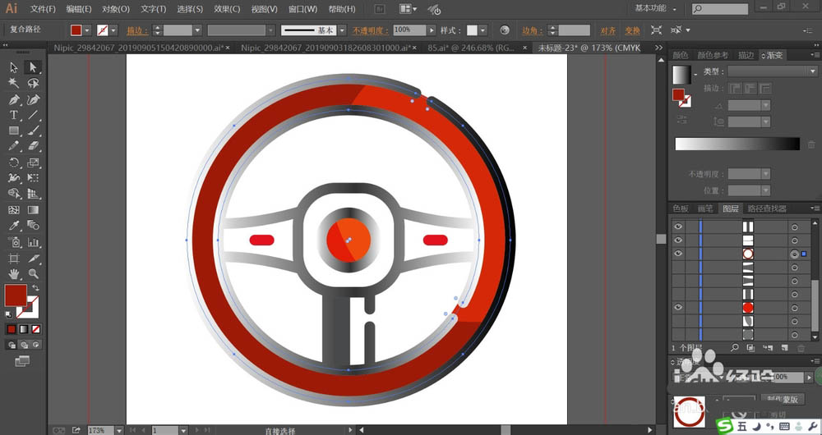The height and width of the screenshot is (435, 822).
Task: Select the Eyedropper tool
Action: coord(14,226)
